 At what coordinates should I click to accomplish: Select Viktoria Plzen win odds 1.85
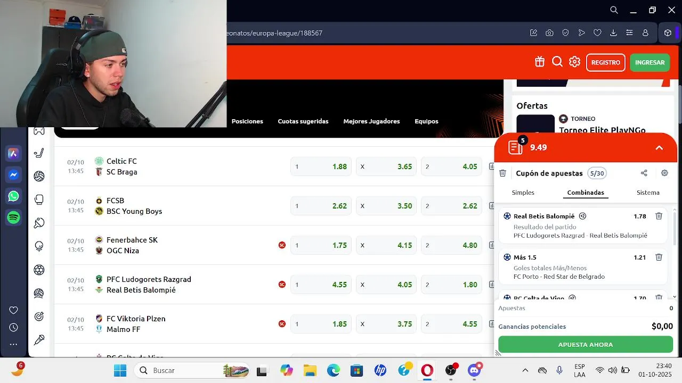point(321,324)
